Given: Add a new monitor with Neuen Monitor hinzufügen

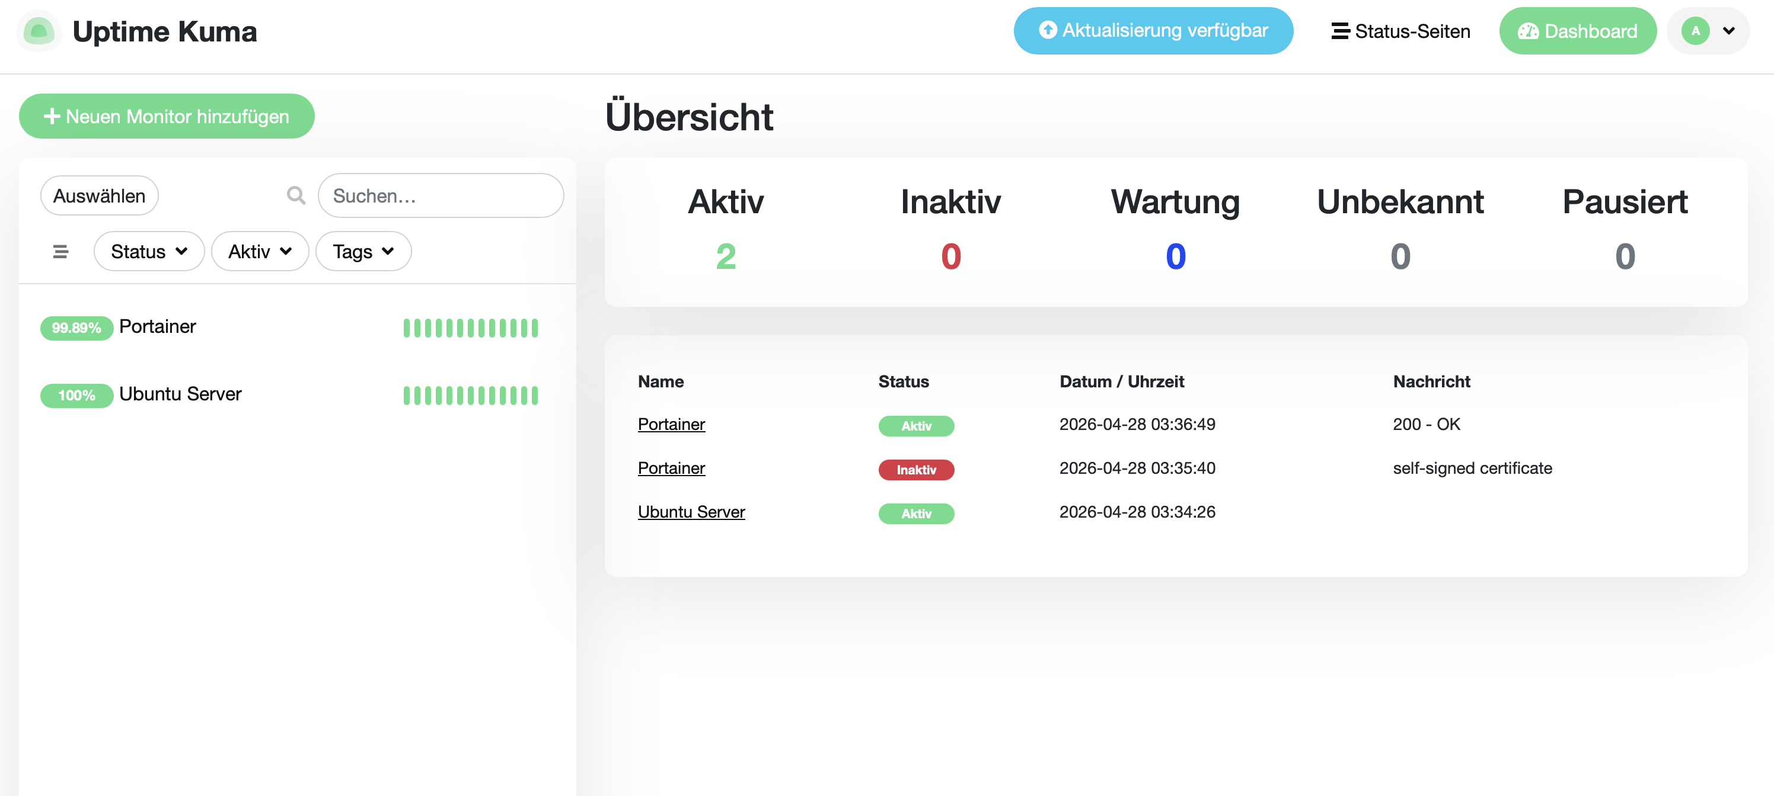Looking at the screenshot, I should [x=167, y=116].
